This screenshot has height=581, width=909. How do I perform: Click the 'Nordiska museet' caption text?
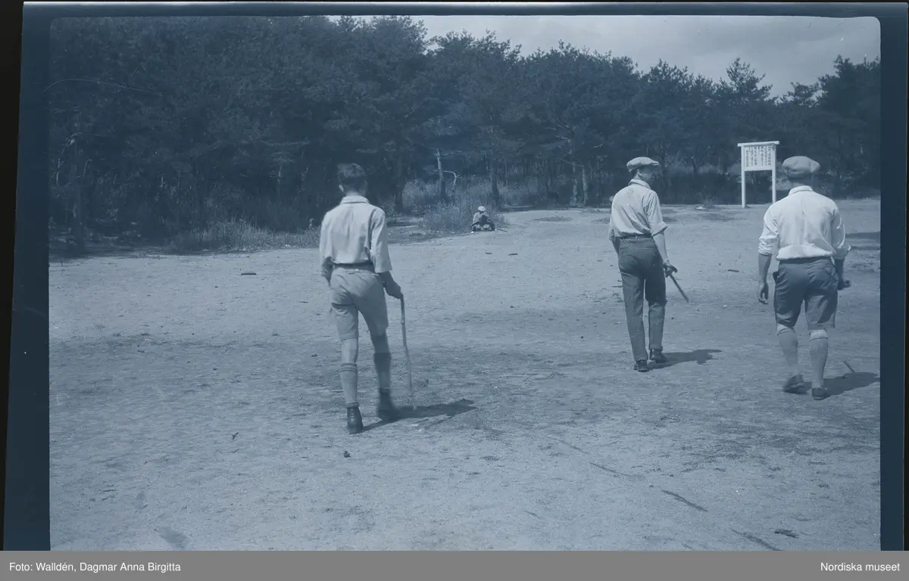pyautogui.click(x=860, y=567)
